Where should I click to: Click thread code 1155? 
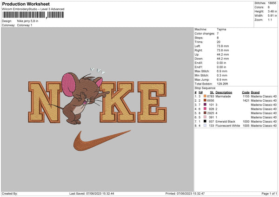[x=246, y=96]
